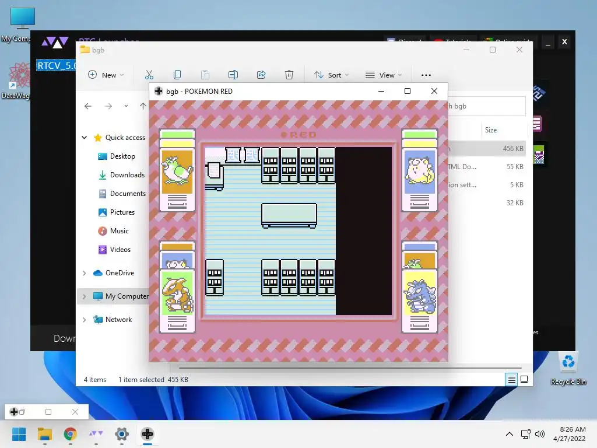Screen dimensions: 597x448
Task: Click the 32 KB file row
Action: click(x=487, y=202)
